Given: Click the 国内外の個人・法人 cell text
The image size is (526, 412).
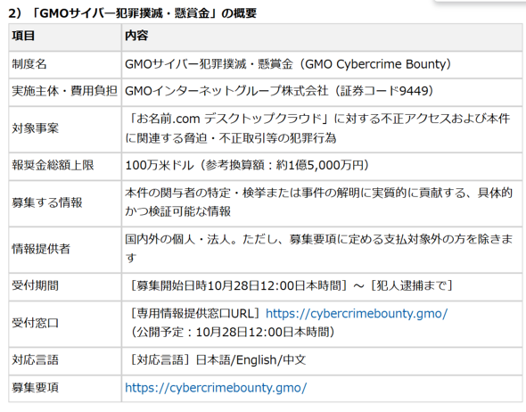Looking at the screenshot, I should tap(318, 249).
